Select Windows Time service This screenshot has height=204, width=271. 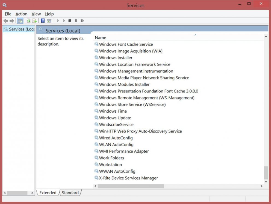point(111,111)
